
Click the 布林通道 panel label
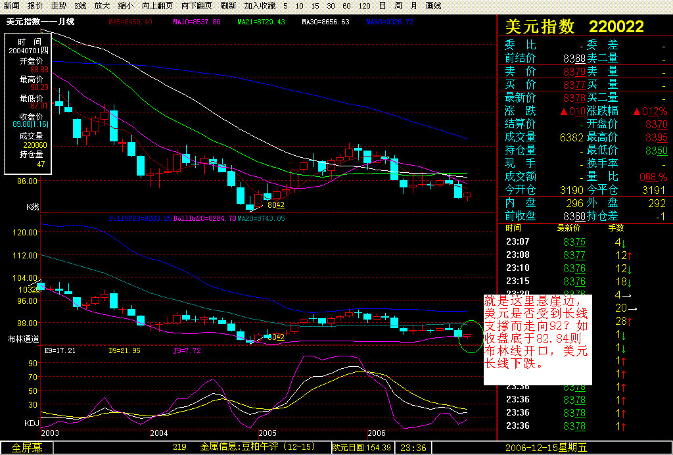23,339
